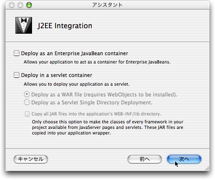Proceed with the 次へ button
215x180 pixels.
[x=184, y=159]
